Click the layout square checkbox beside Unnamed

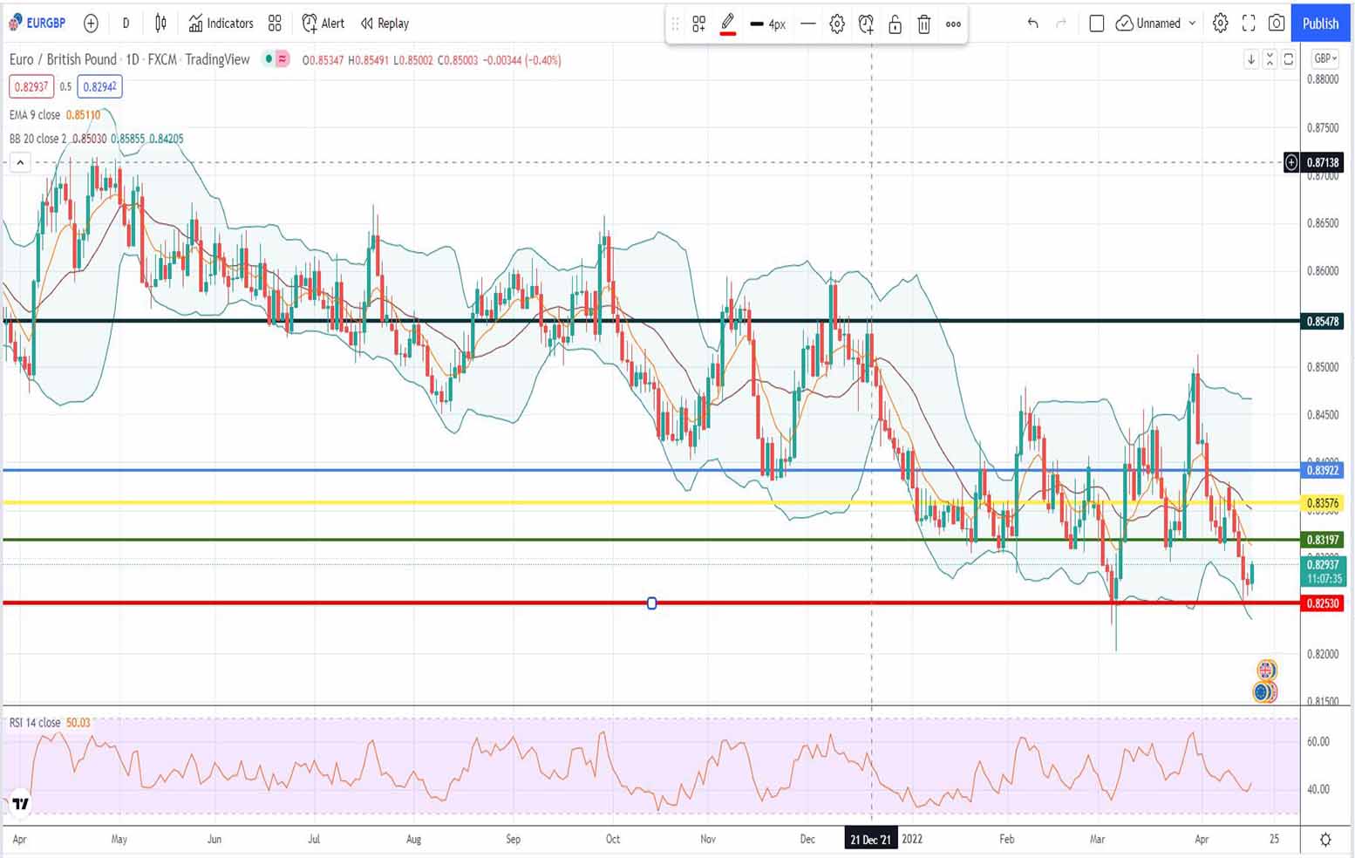point(1097,24)
